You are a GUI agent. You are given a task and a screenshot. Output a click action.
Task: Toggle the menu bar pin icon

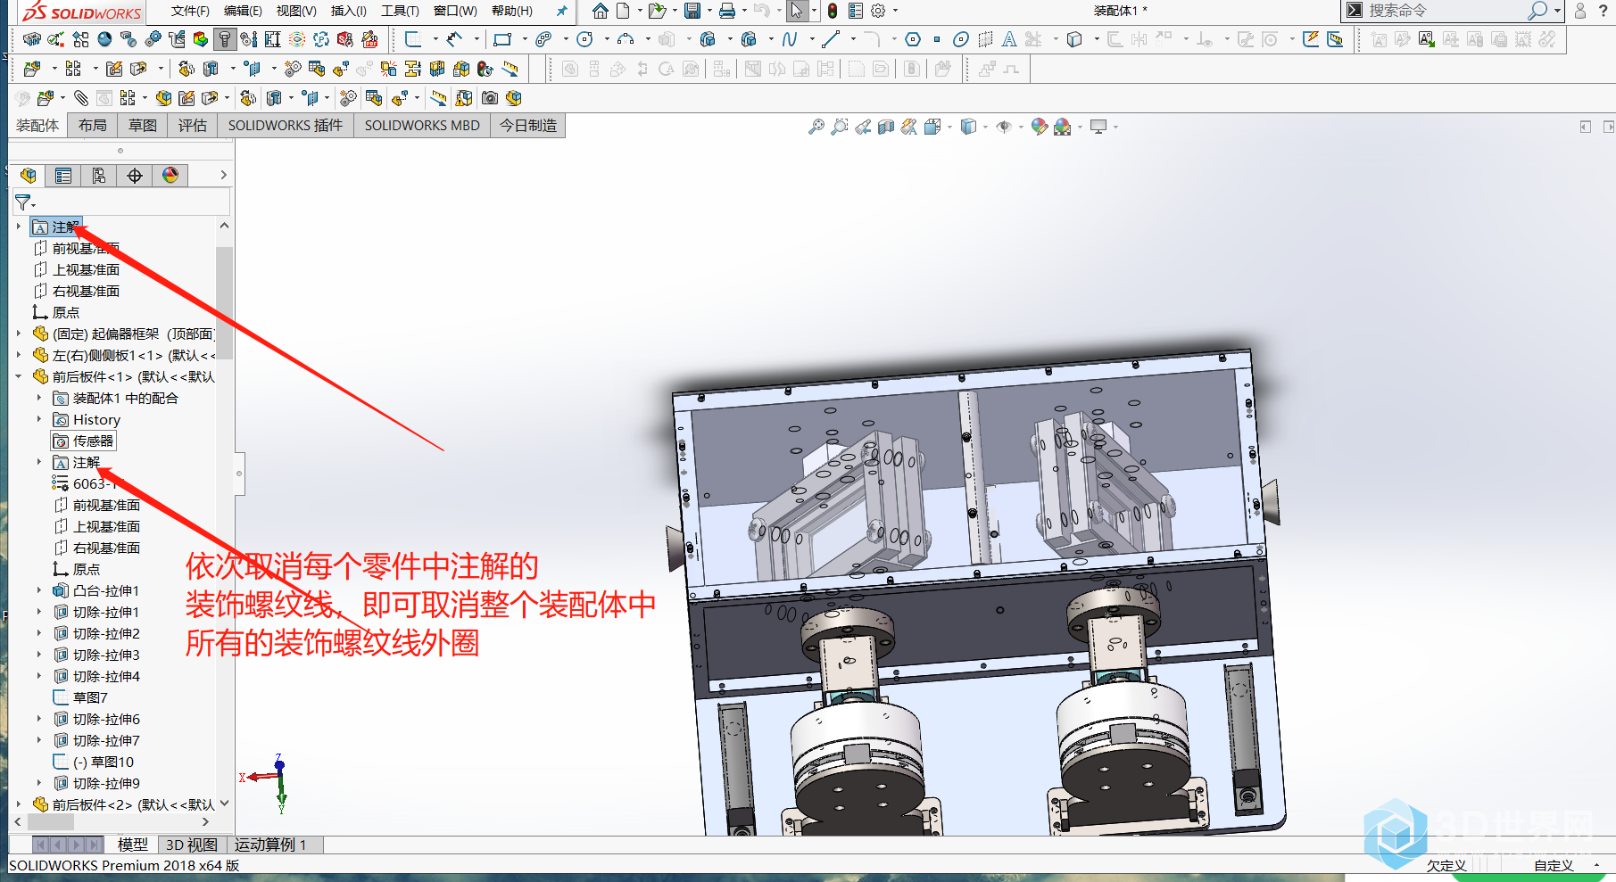point(561,11)
